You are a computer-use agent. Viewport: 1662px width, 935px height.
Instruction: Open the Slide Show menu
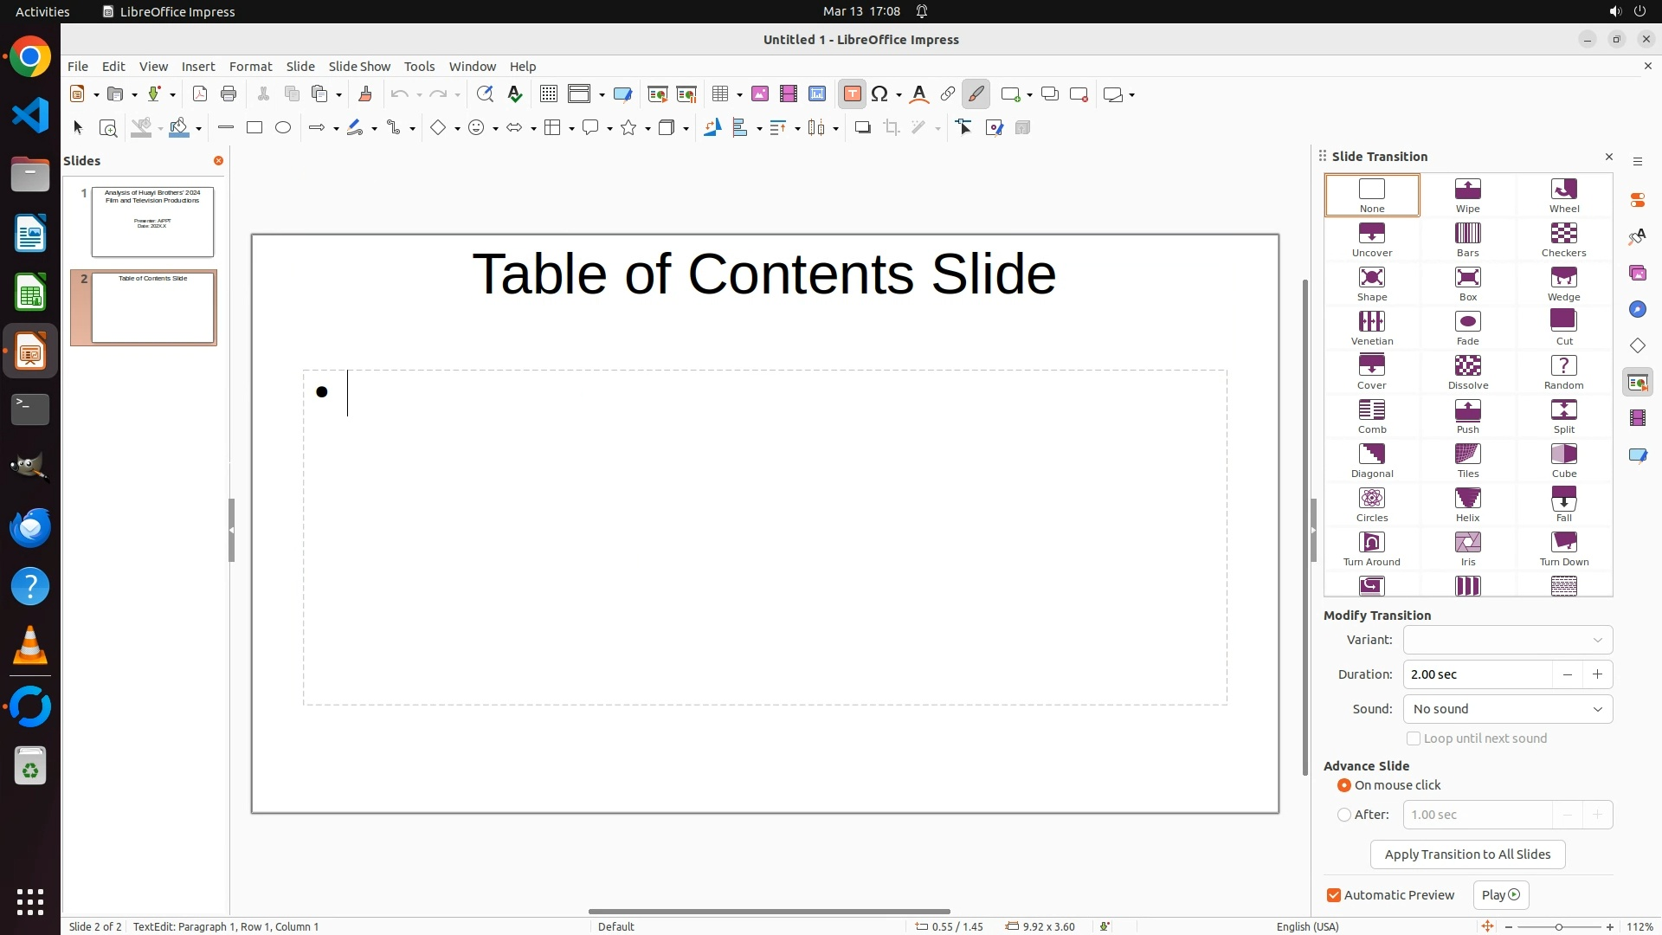(359, 67)
